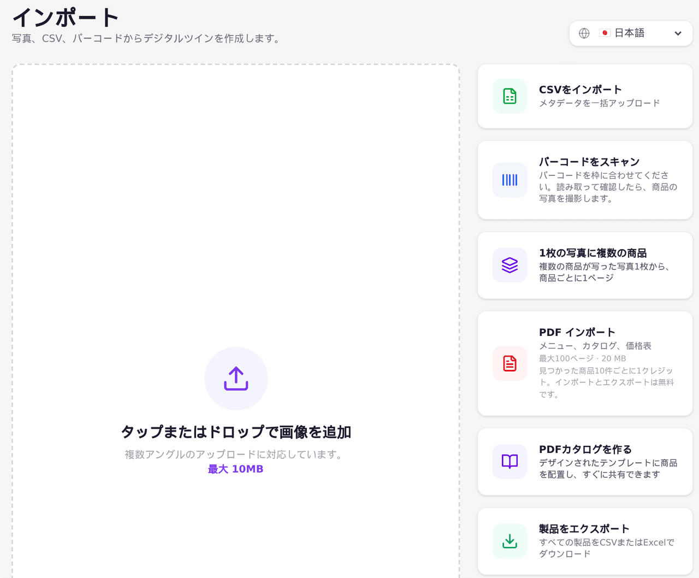Click the 最大100ページ · 20 MB note
699x578 pixels.
click(583, 358)
